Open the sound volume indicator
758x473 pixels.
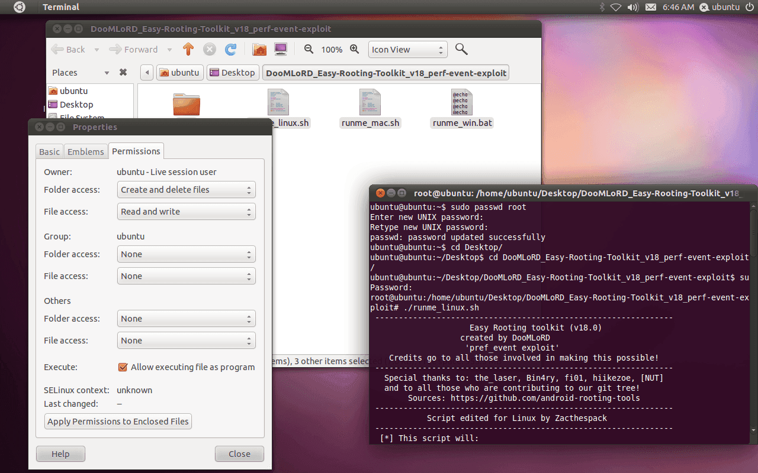click(632, 7)
